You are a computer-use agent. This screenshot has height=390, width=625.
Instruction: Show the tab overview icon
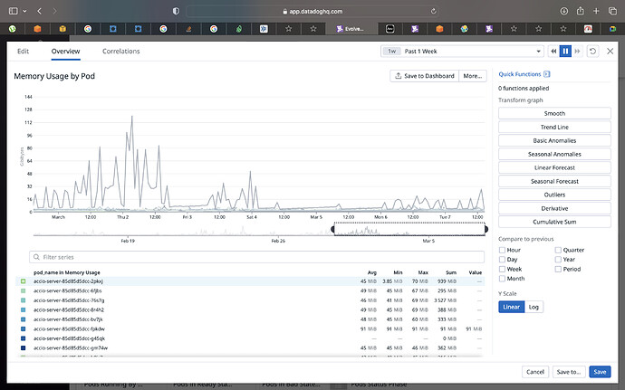click(612, 11)
